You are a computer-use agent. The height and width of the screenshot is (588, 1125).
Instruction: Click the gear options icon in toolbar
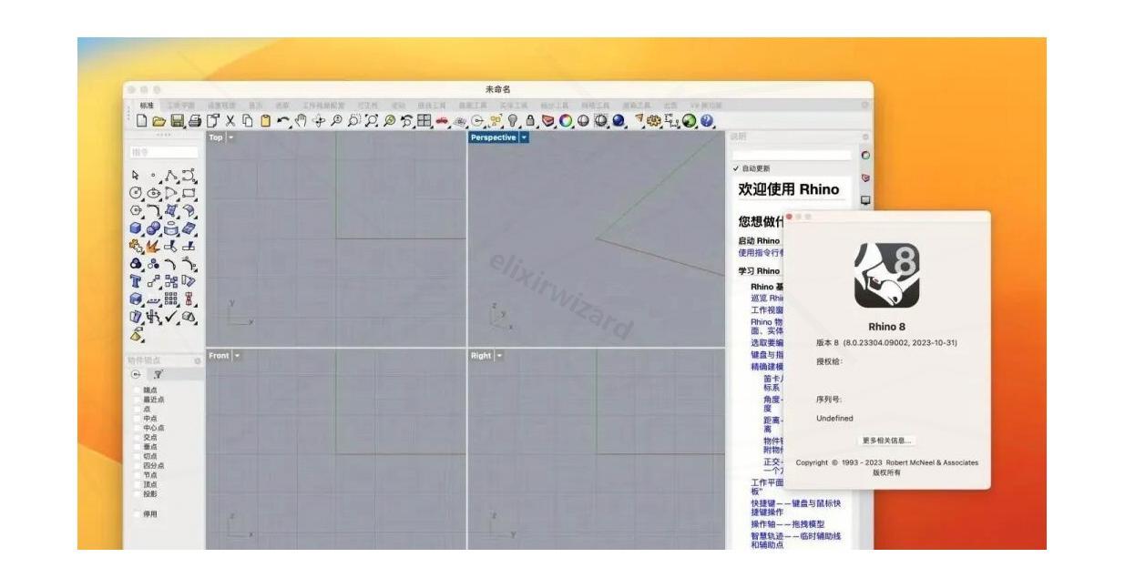[652, 119]
